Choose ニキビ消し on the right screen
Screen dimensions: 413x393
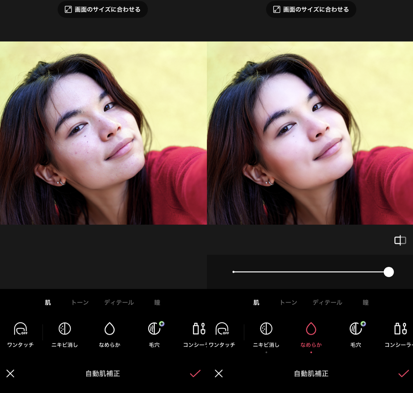pyautogui.click(x=266, y=329)
